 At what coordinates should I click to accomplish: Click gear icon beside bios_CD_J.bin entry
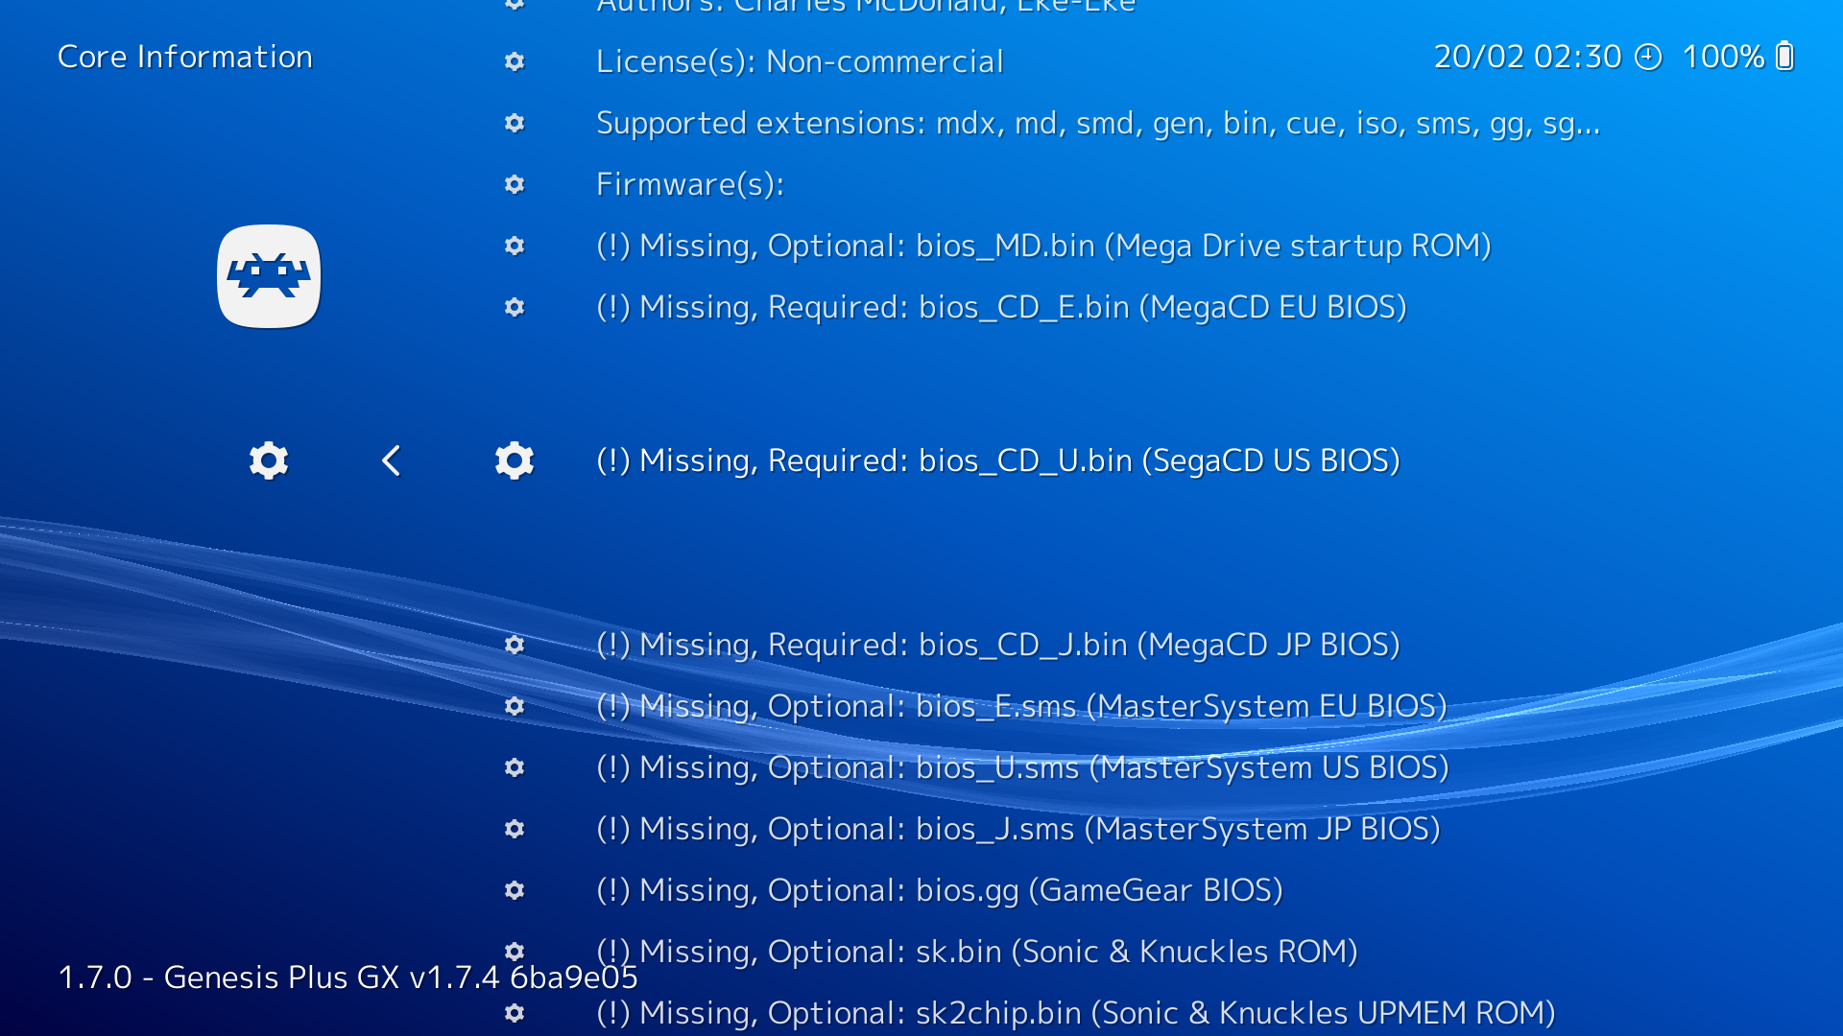click(x=515, y=645)
